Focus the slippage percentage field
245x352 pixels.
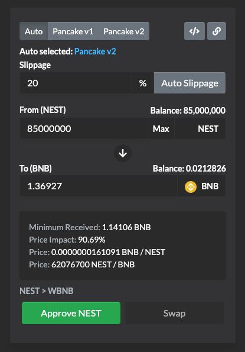76,83
